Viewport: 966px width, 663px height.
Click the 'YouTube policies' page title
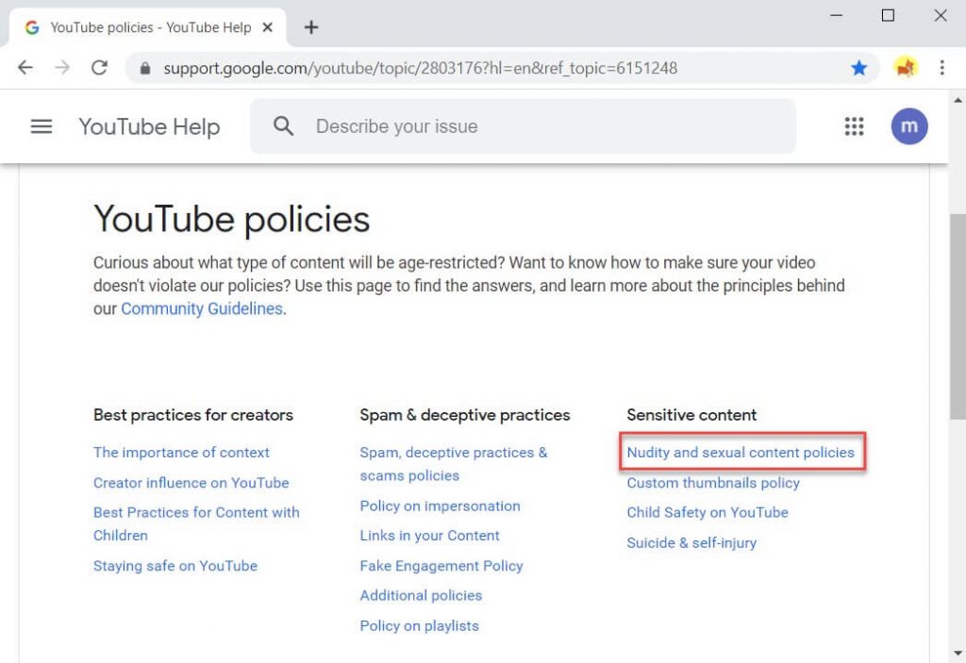232,220
